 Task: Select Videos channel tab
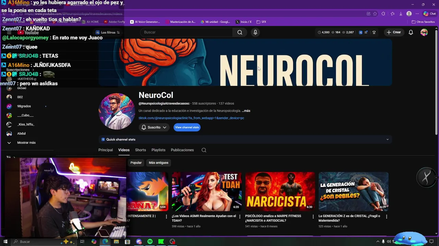click(124, 150)
